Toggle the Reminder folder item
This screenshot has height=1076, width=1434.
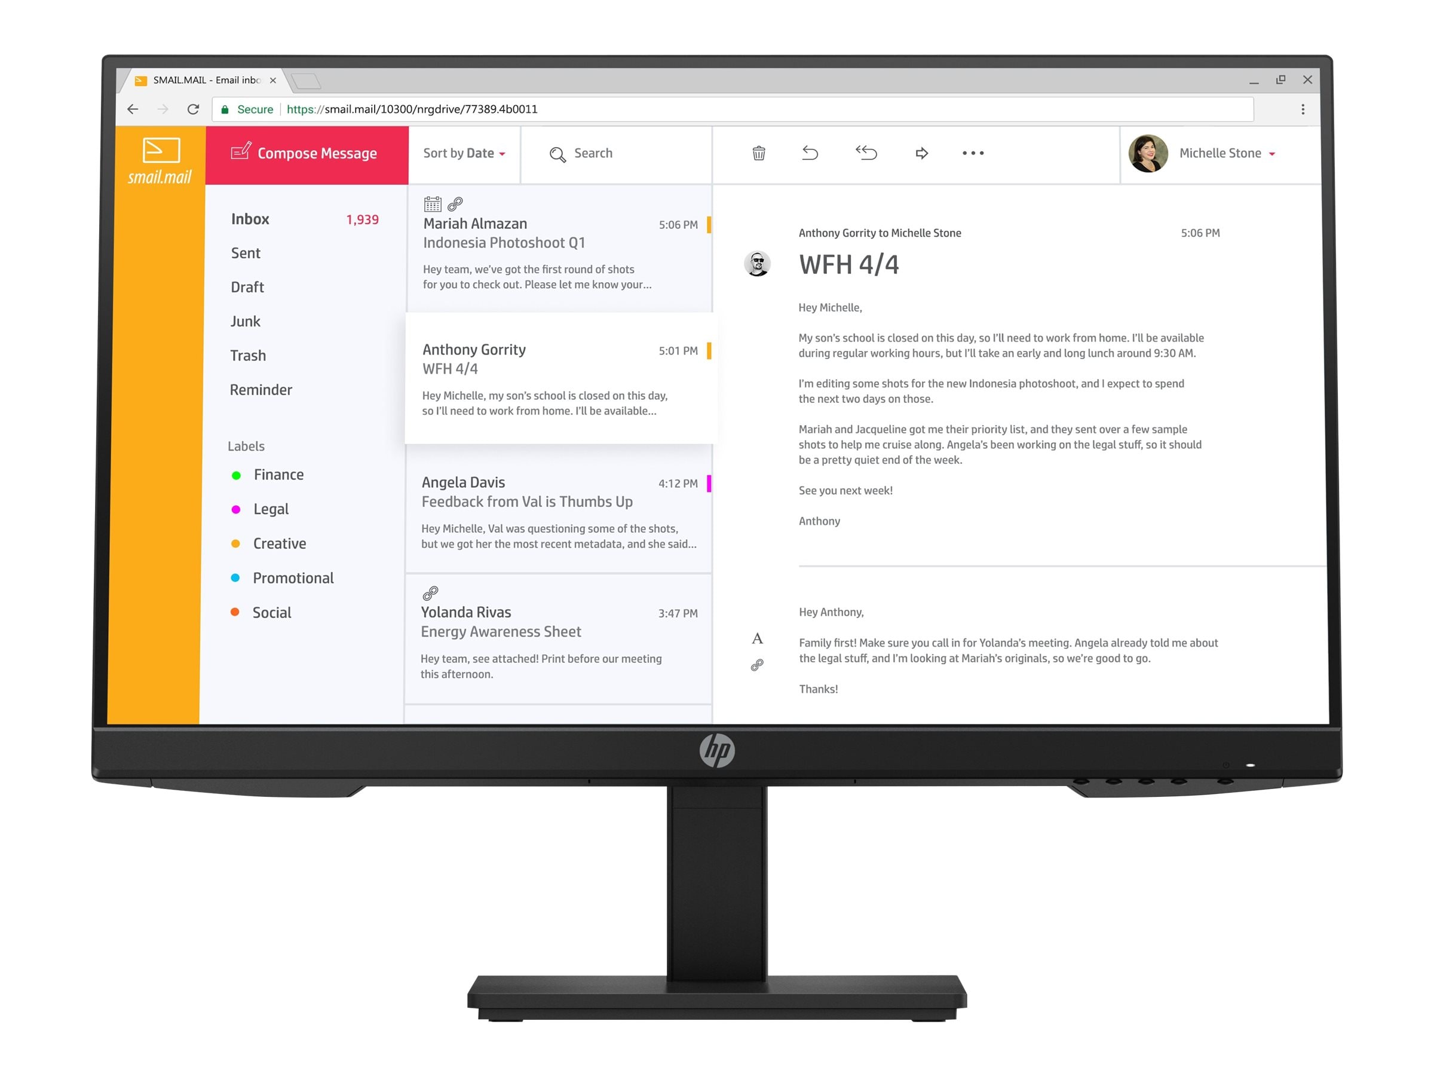pos(260,389)
